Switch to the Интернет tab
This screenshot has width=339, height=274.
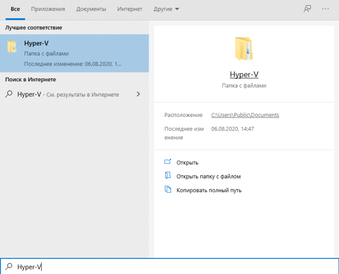[x=130, y=9]
